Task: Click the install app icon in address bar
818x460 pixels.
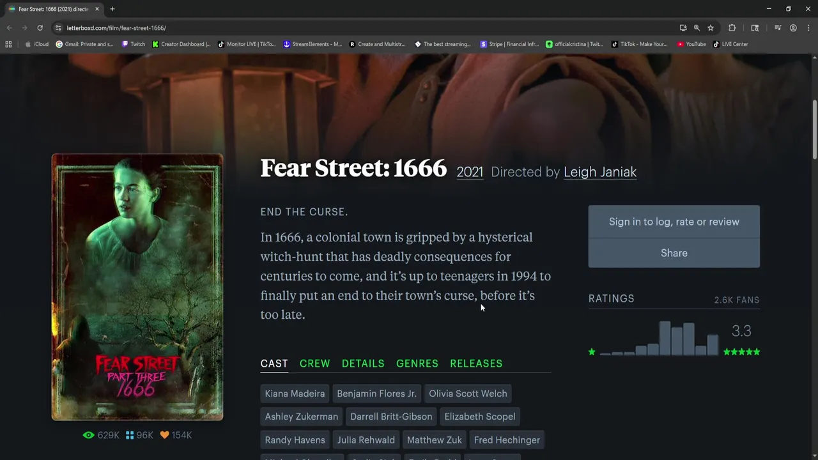Action: point(683,28)
